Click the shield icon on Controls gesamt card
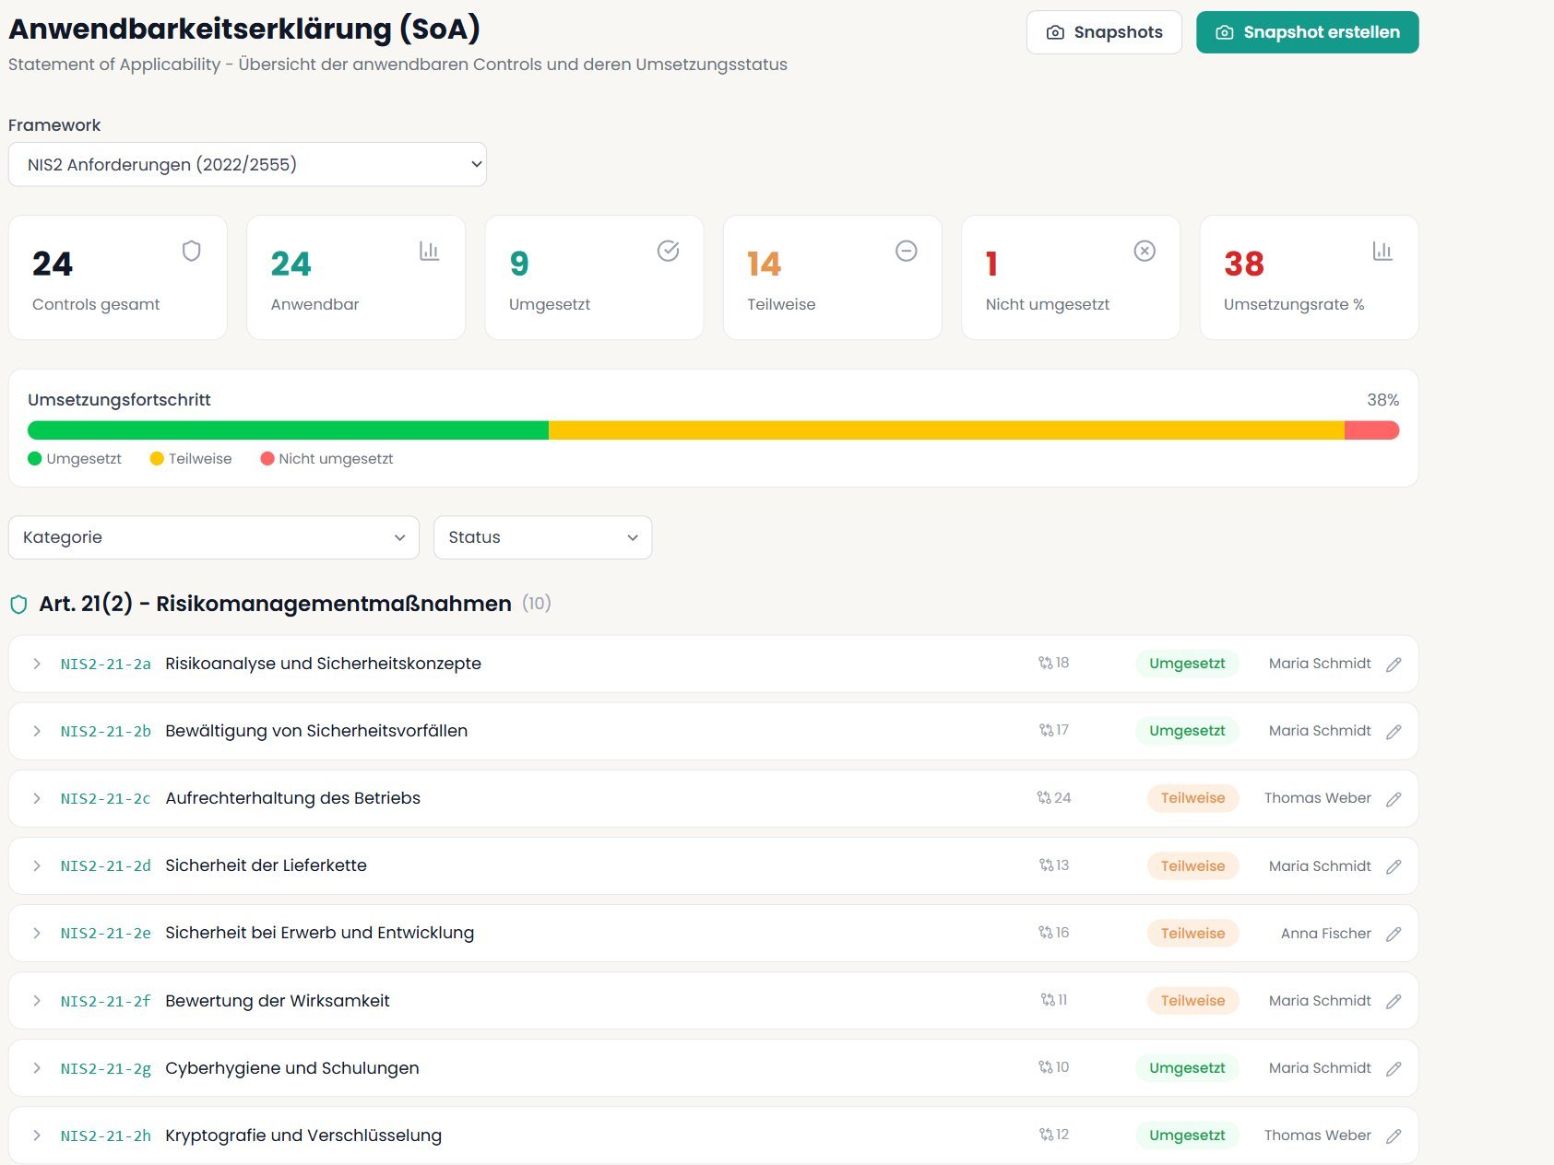Image resolution: width=1554 pixels, height=1165 pixels. point(192,250)
